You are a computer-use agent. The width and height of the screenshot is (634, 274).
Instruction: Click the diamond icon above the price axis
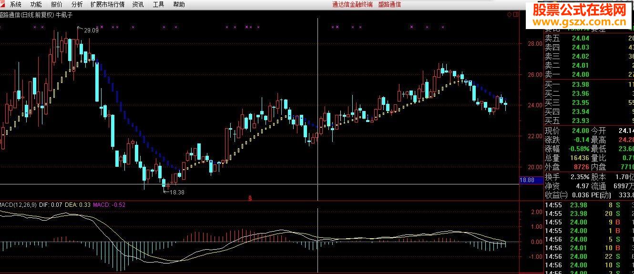tap(509, 15)
